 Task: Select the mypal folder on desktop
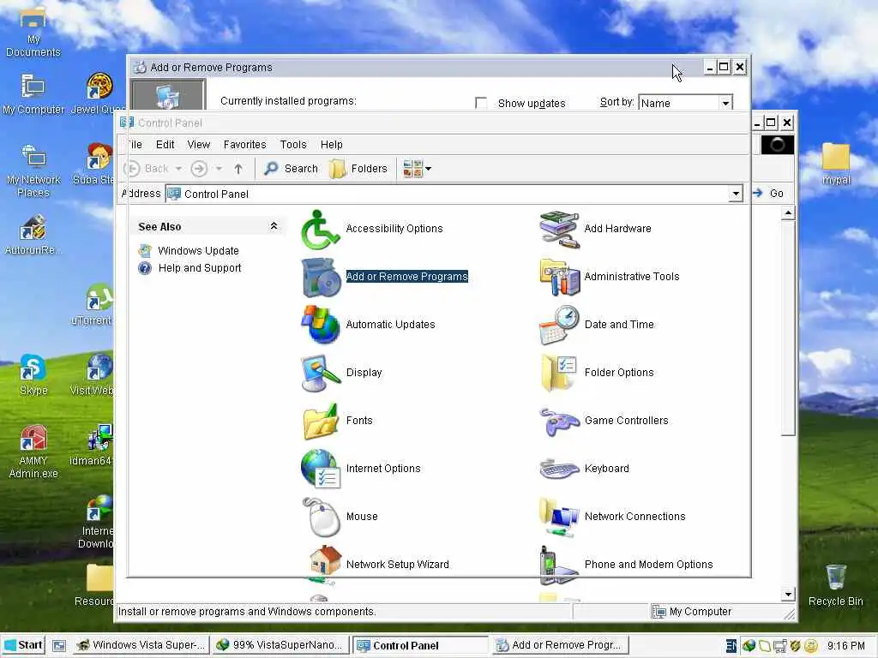[x=836, y=164]
